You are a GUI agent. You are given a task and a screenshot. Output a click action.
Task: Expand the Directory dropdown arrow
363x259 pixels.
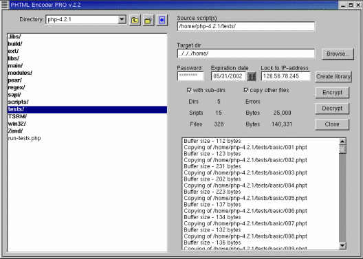pos(122,19)
